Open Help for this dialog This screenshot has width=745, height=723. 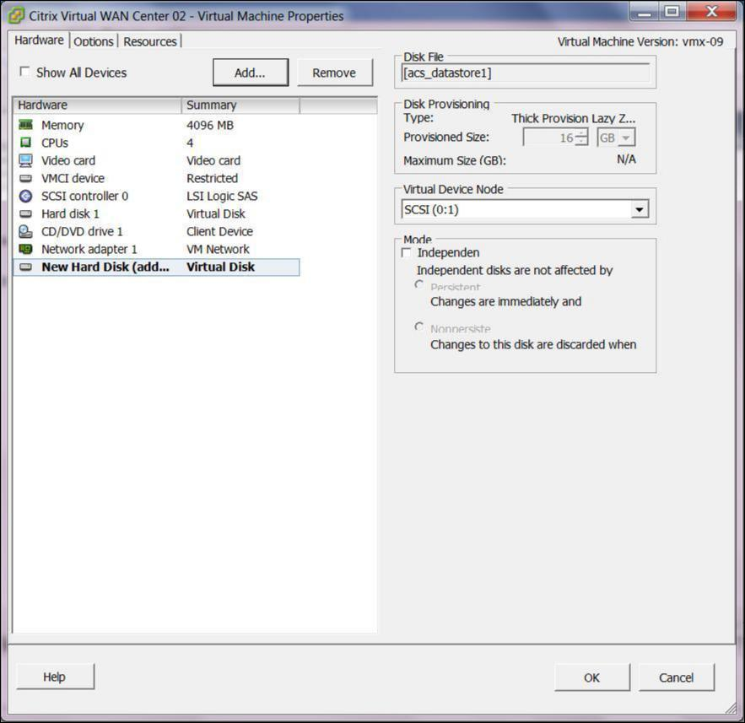click(x=55, y=677)
